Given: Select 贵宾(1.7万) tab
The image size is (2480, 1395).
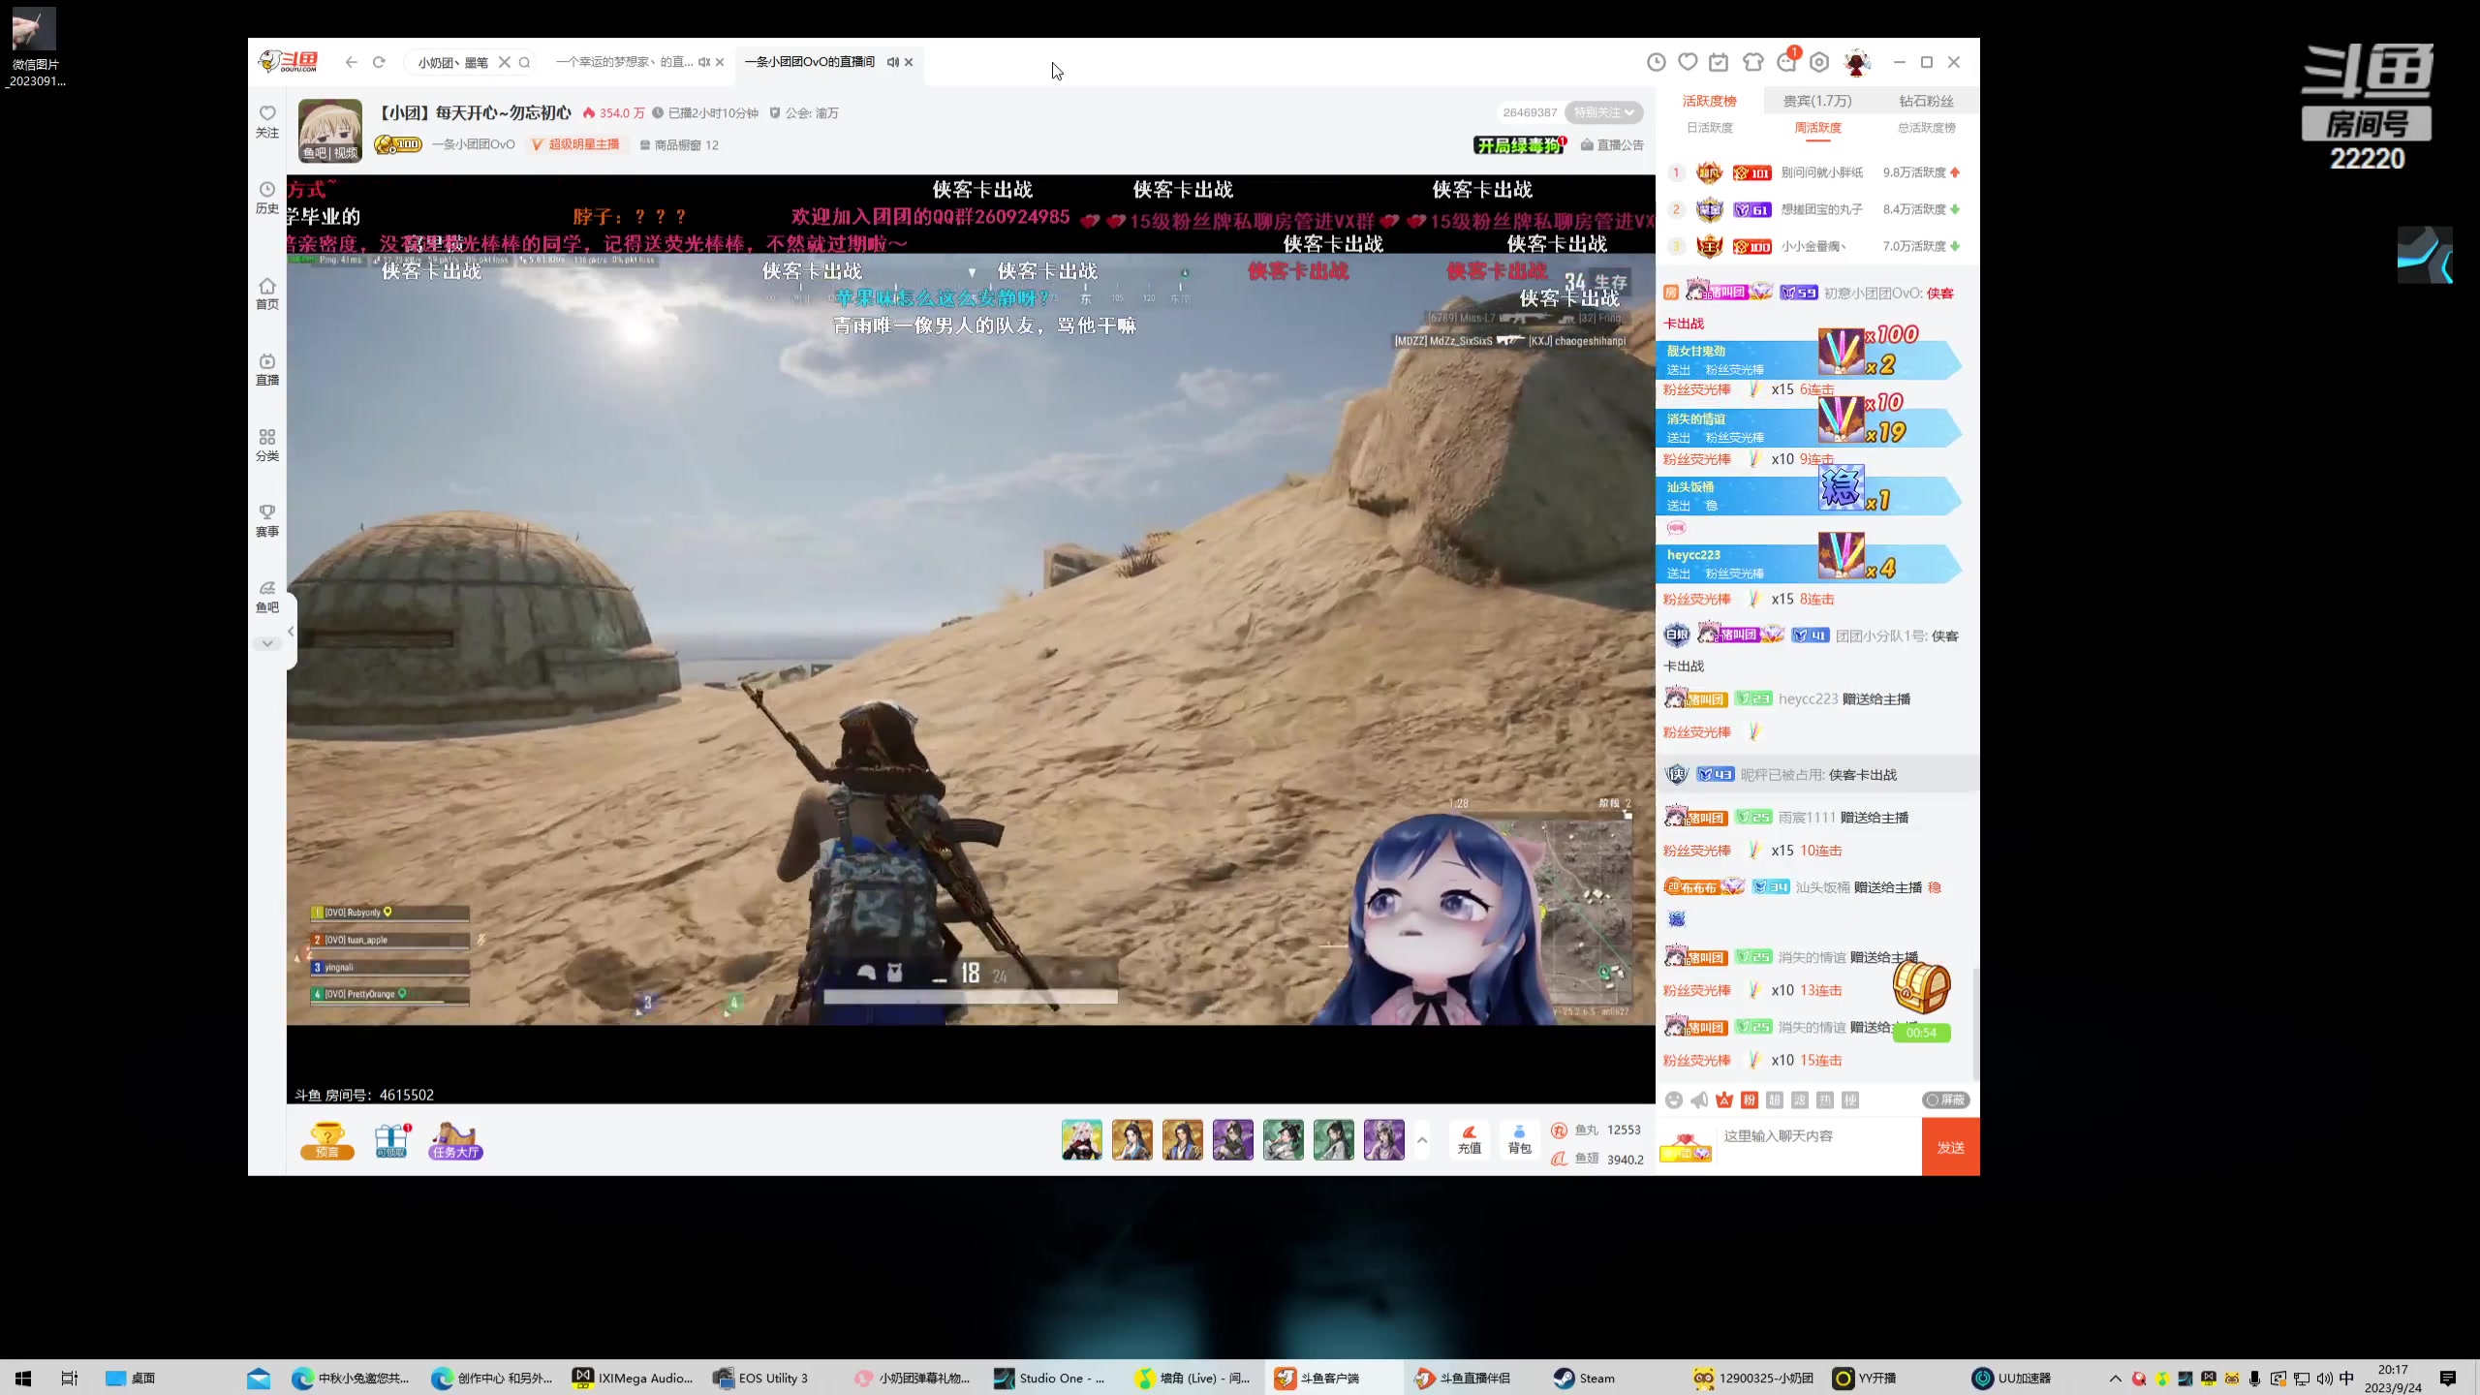Looking at the screenshot, I should 1817,101.
